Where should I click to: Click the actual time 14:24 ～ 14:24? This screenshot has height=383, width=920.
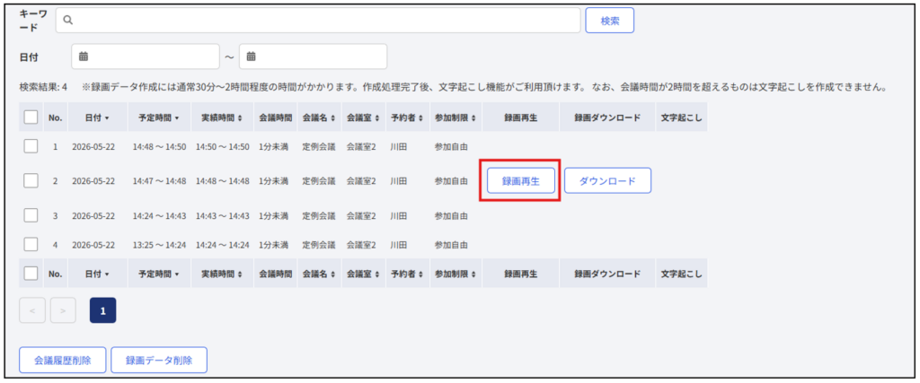(x=223, y=245)
